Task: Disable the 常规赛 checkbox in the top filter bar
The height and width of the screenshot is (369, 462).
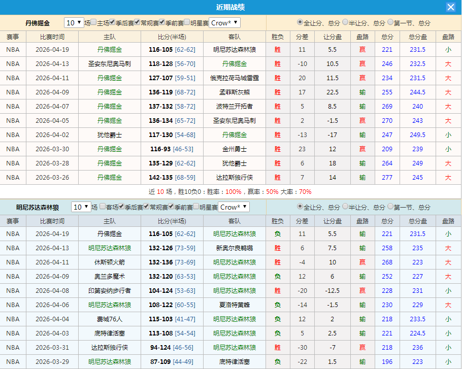Action: pyautogui.click(x=138, y=22)
